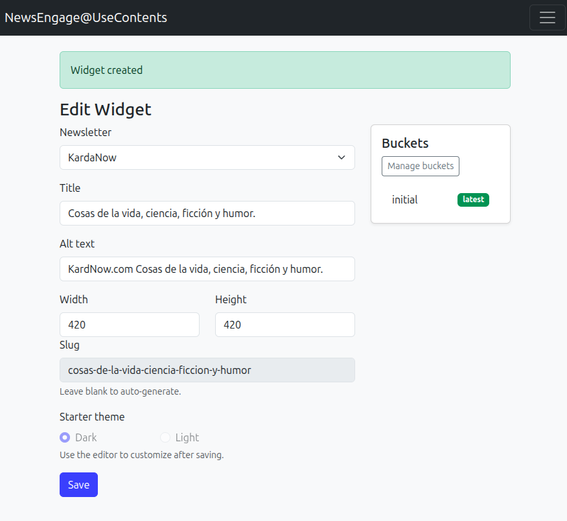Screen dimensions: 567x521
Task: Click the 'initial' bucket entry
Action: (404, 200)
